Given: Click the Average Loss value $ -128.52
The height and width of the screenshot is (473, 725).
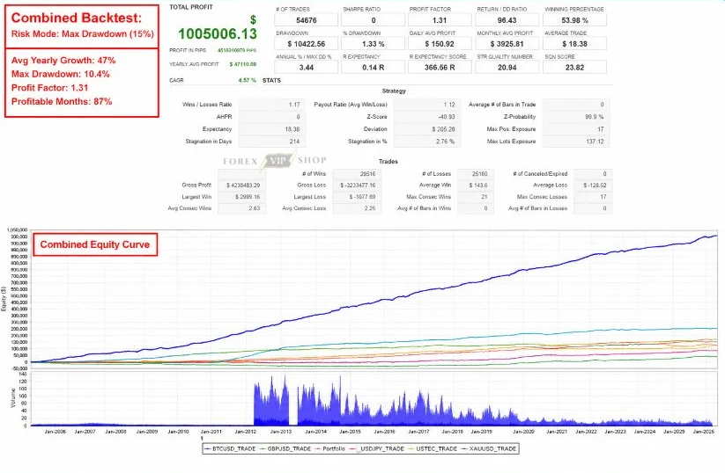Looking at the screenshot, I should click(x=593, y=185).
